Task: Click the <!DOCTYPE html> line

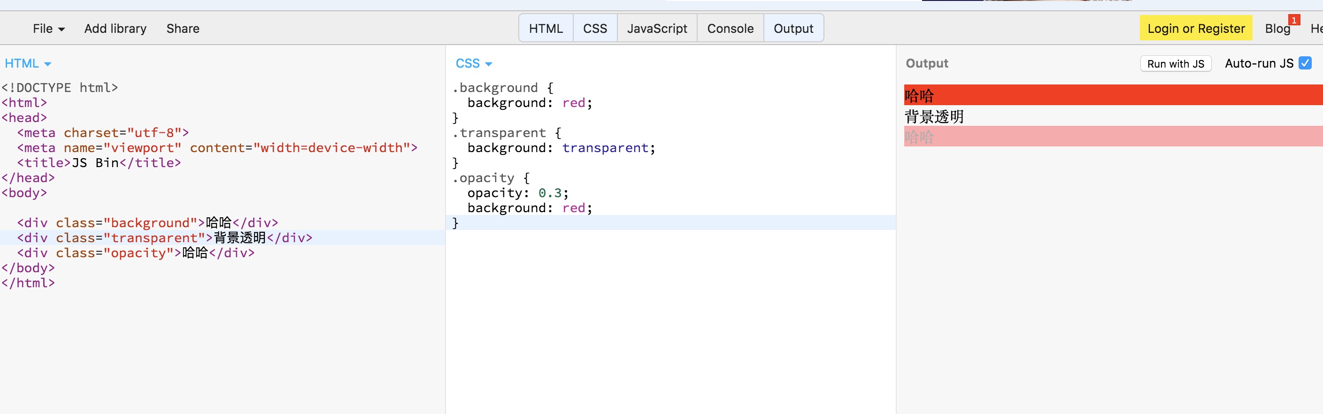Action: 60,88
